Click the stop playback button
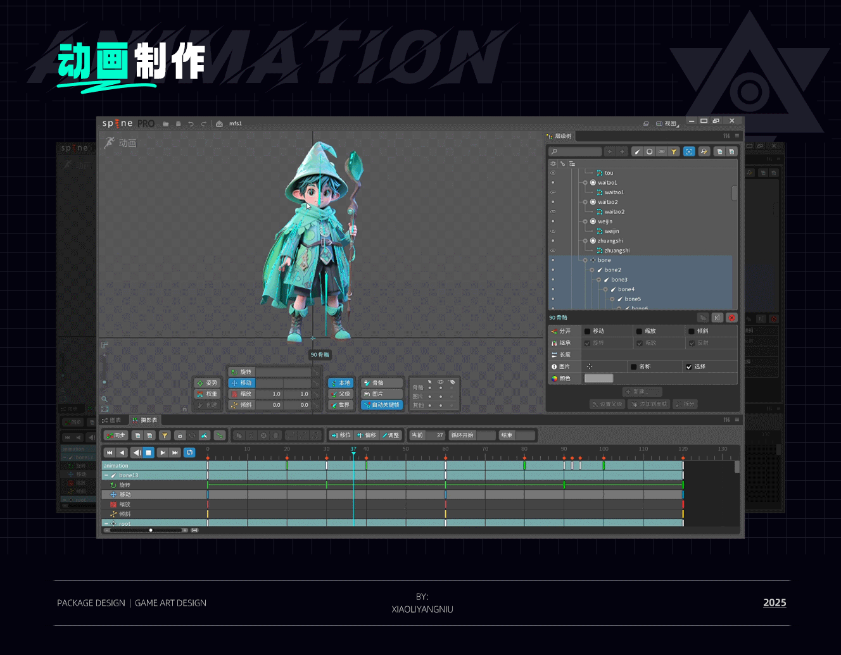841x655 pixels. pos(149,452)
